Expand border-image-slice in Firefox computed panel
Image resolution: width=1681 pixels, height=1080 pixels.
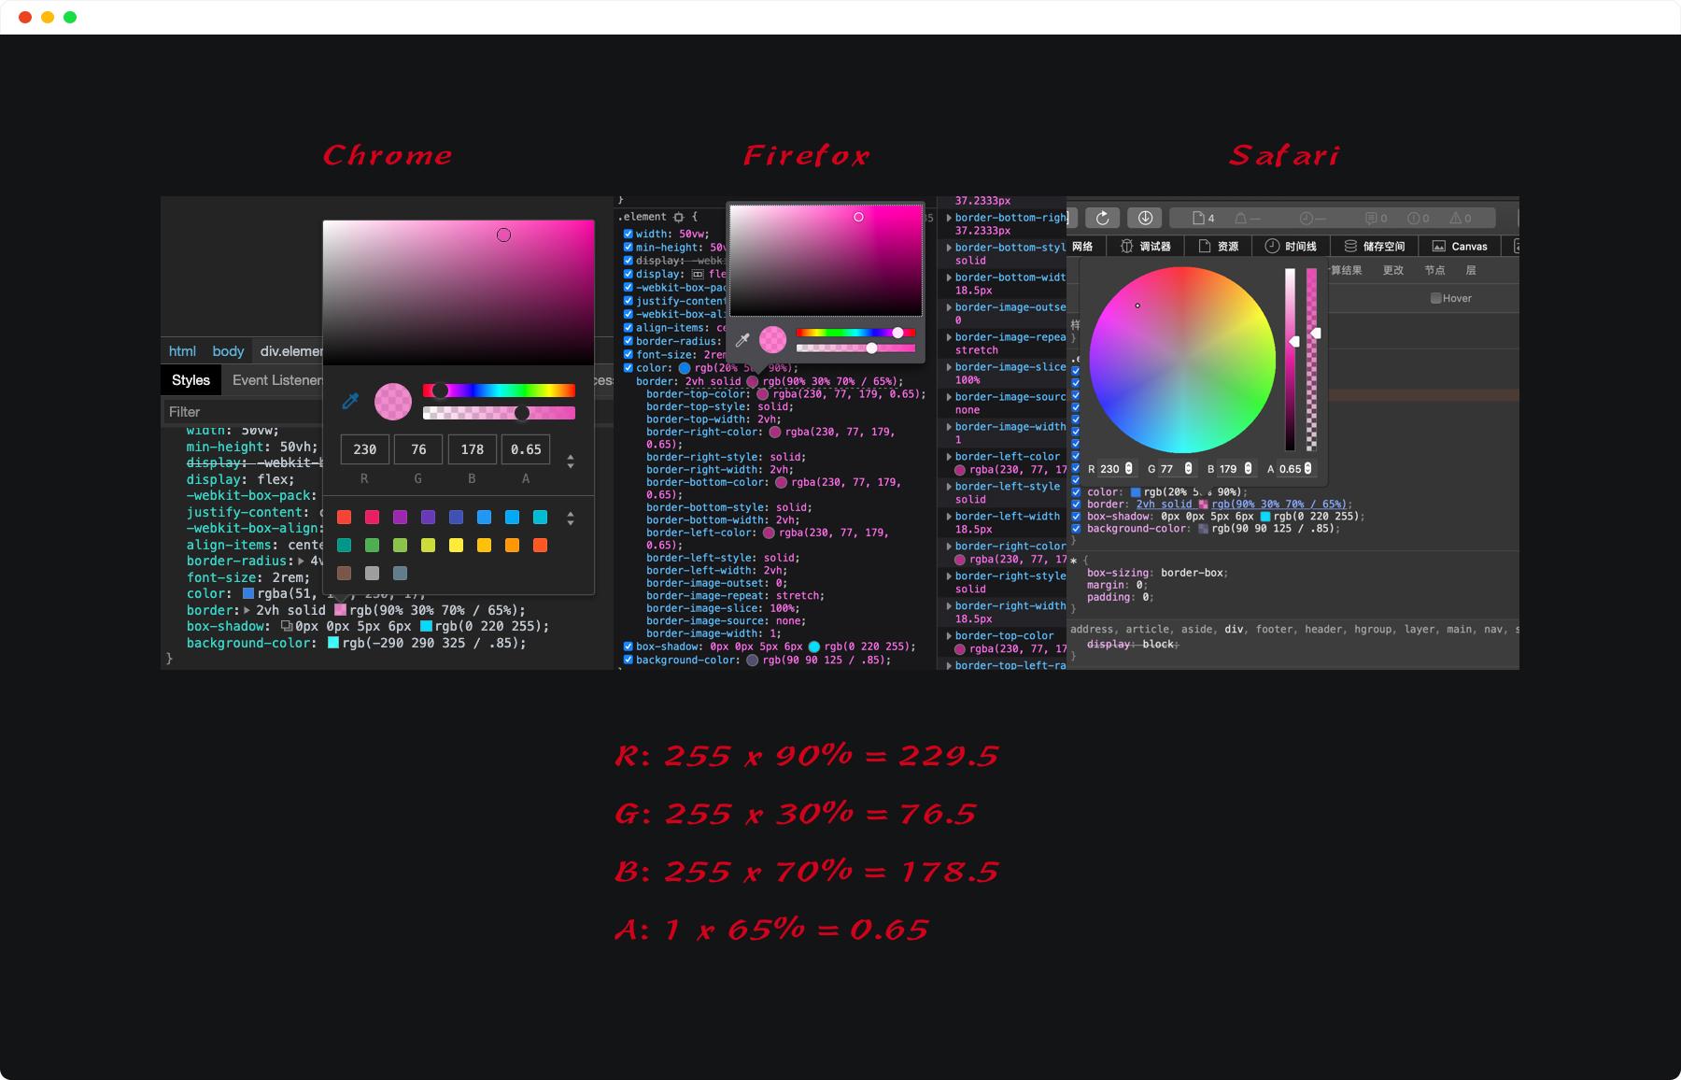[x=949, y=367]
